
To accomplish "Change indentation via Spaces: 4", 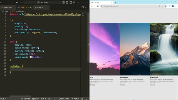I will click(36, 99).
